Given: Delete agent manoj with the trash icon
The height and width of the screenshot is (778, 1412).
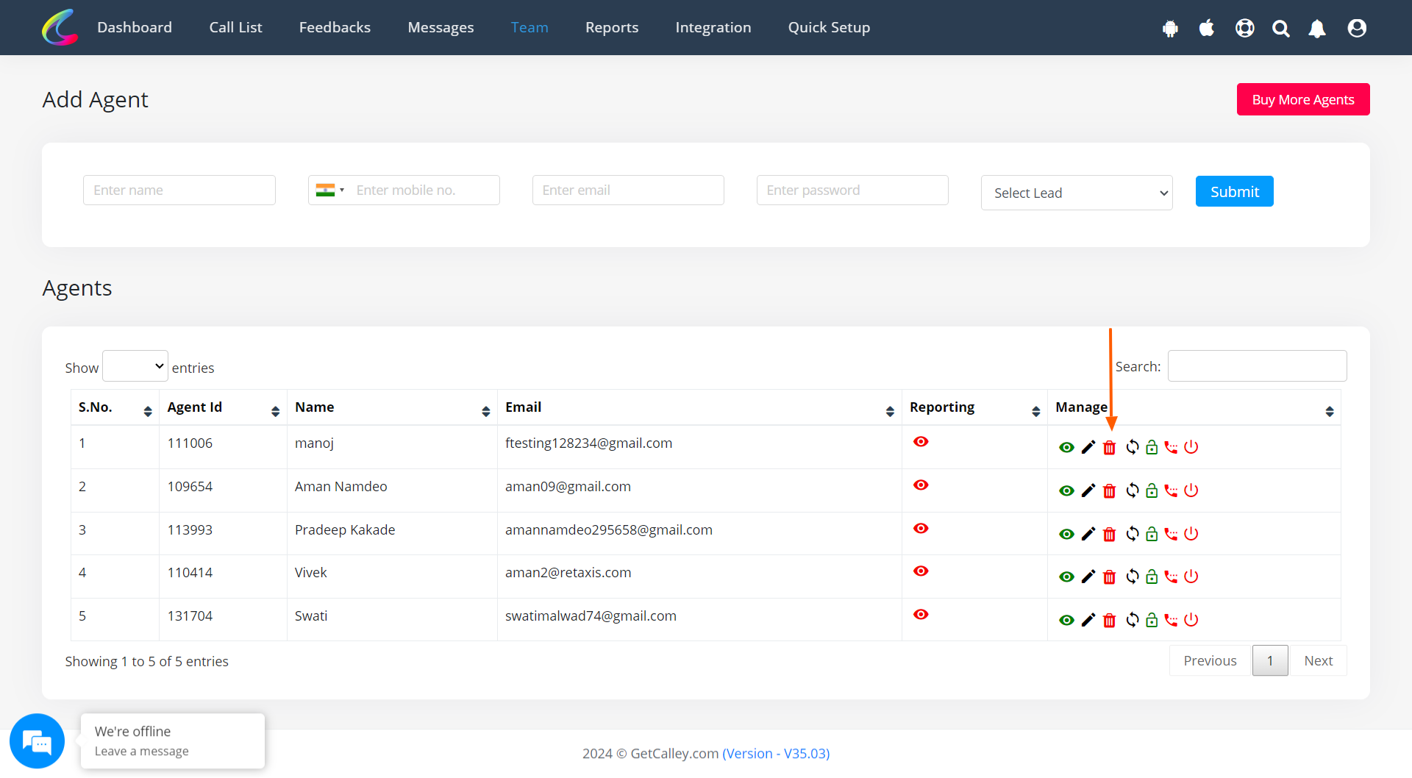Looking at the screenshot, I should [x=1110, y=447].
